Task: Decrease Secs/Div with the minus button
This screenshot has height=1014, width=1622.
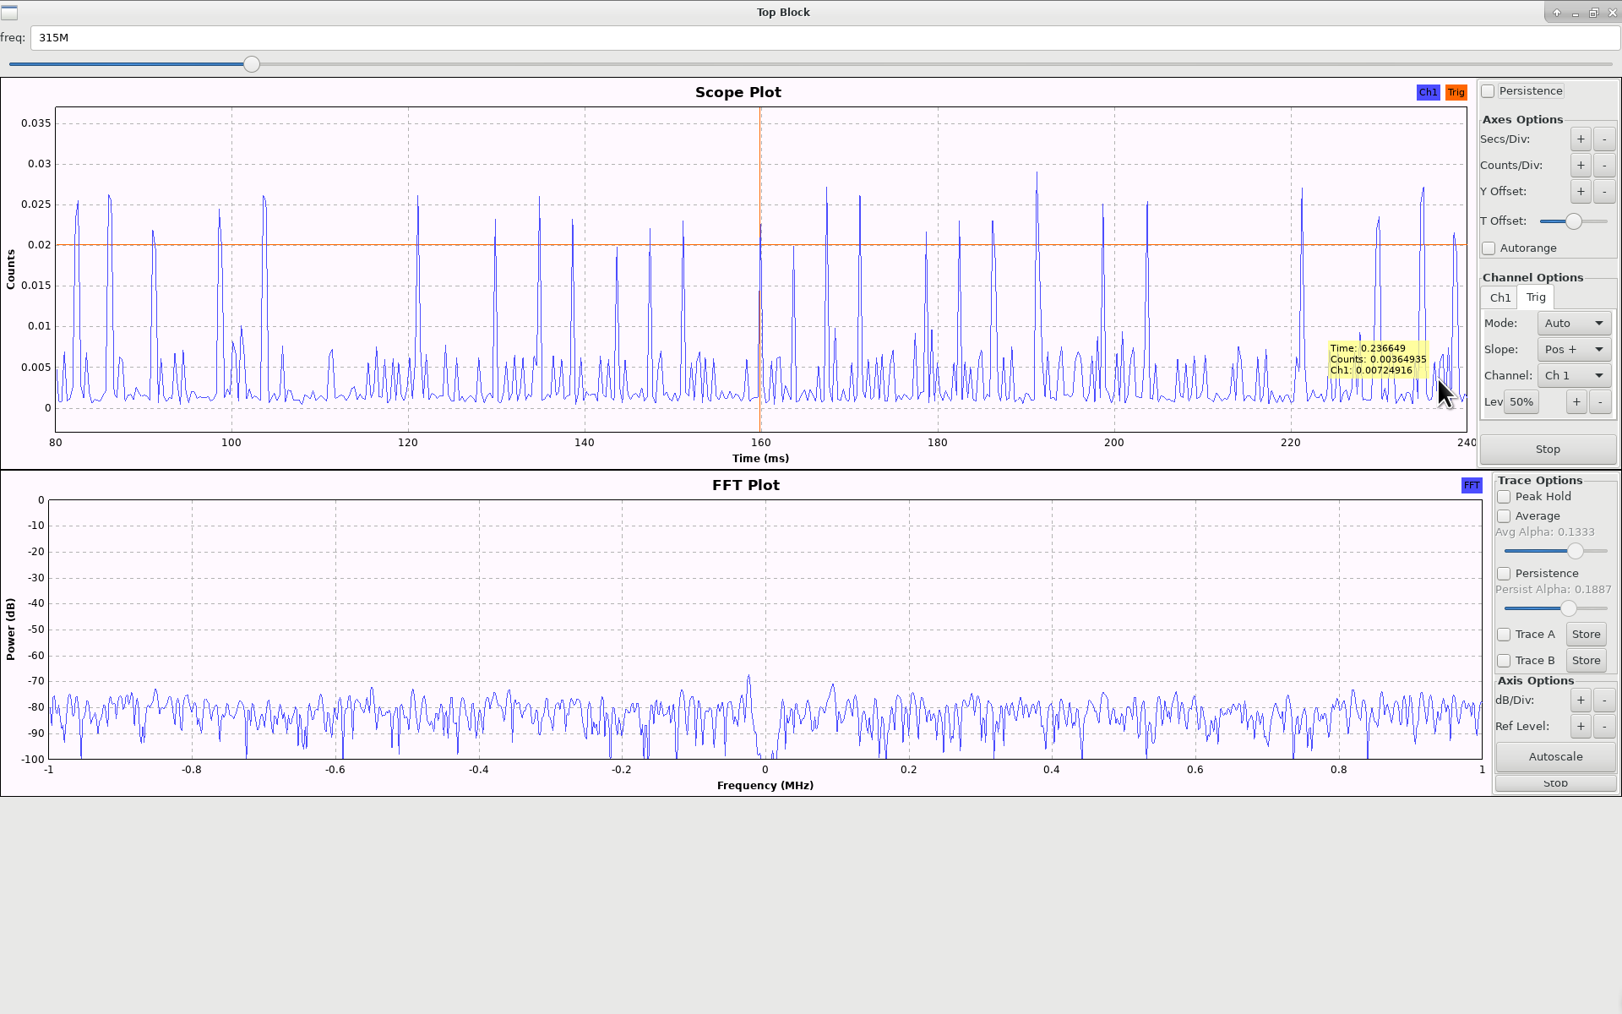Action: pyautogui.click(x=1604, y=139)
